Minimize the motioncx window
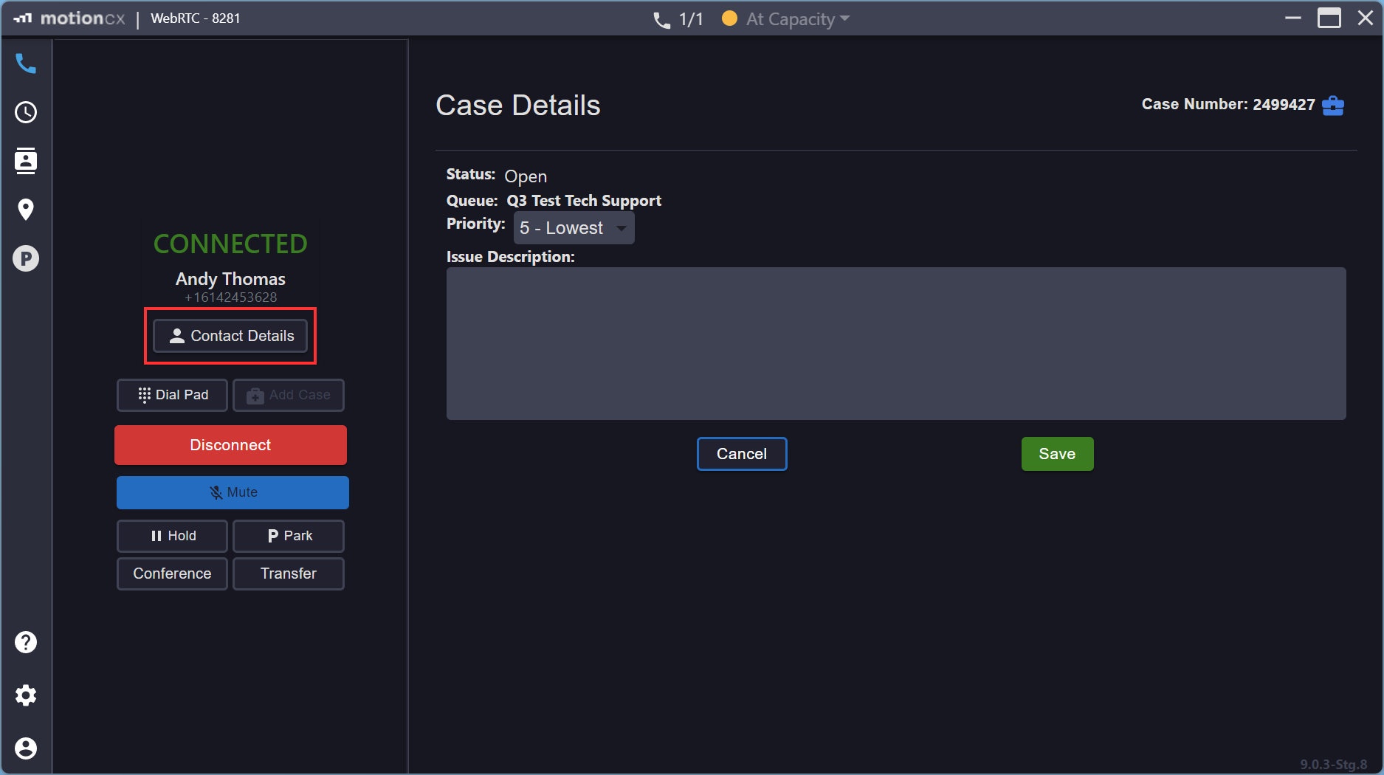The image size is (1384, 775). pos(1293,18)
